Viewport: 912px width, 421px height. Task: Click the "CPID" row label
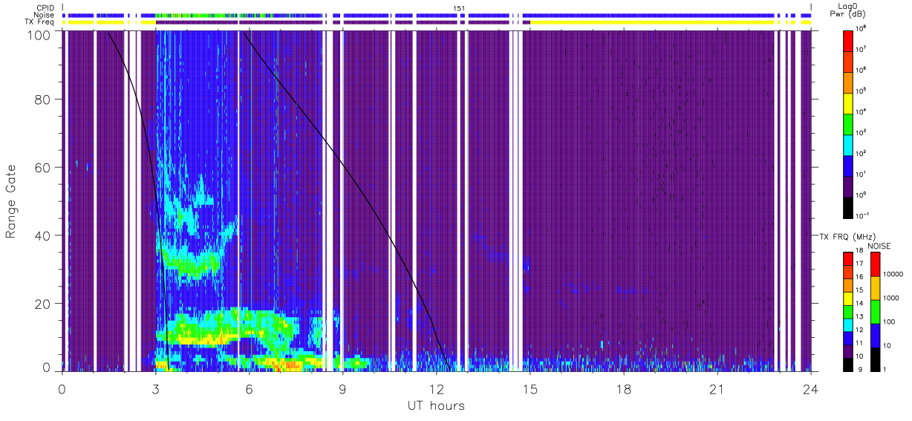pyautogui.click(x=46, y=7)
